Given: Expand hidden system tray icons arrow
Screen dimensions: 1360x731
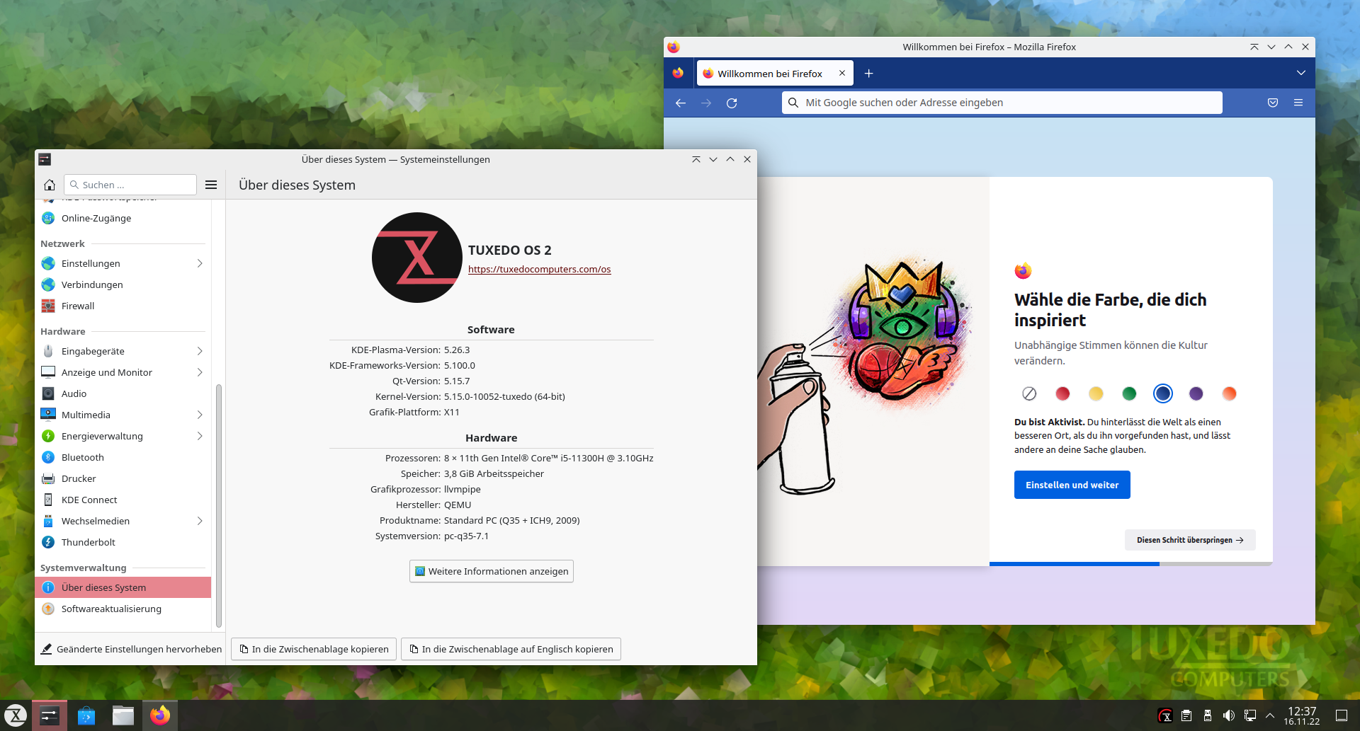Looking at the screenshot, I should pos(1270,715).
